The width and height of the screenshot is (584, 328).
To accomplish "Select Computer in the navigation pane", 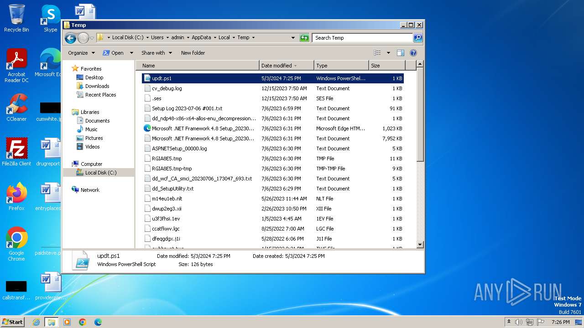I will [91, 164].
